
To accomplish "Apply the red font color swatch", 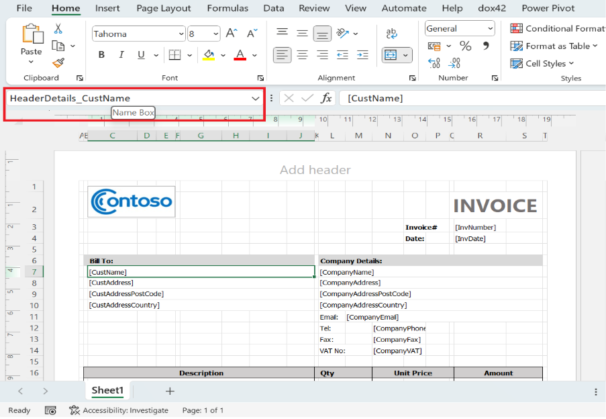I will tap(240, 55).
